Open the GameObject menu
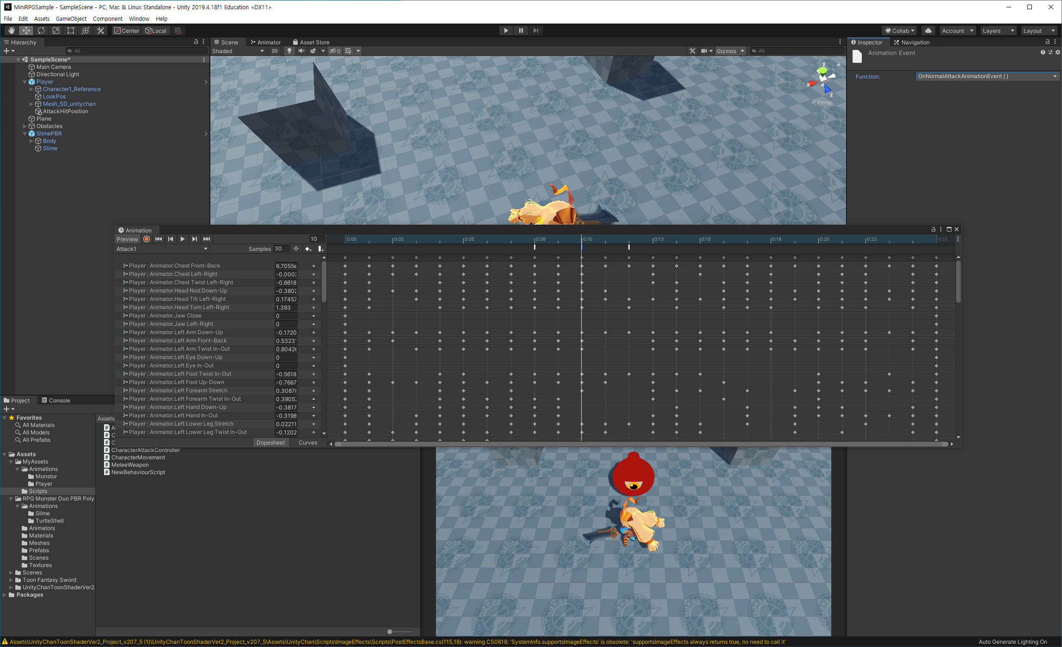The width and height of the screenshot is (1062, 647). coord(71,18)
